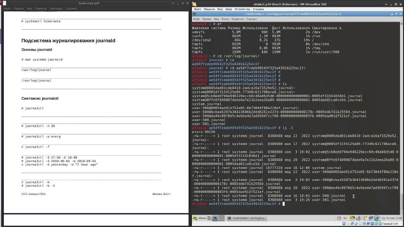Open the Меню start button in guest taskbar

(199, 218)
